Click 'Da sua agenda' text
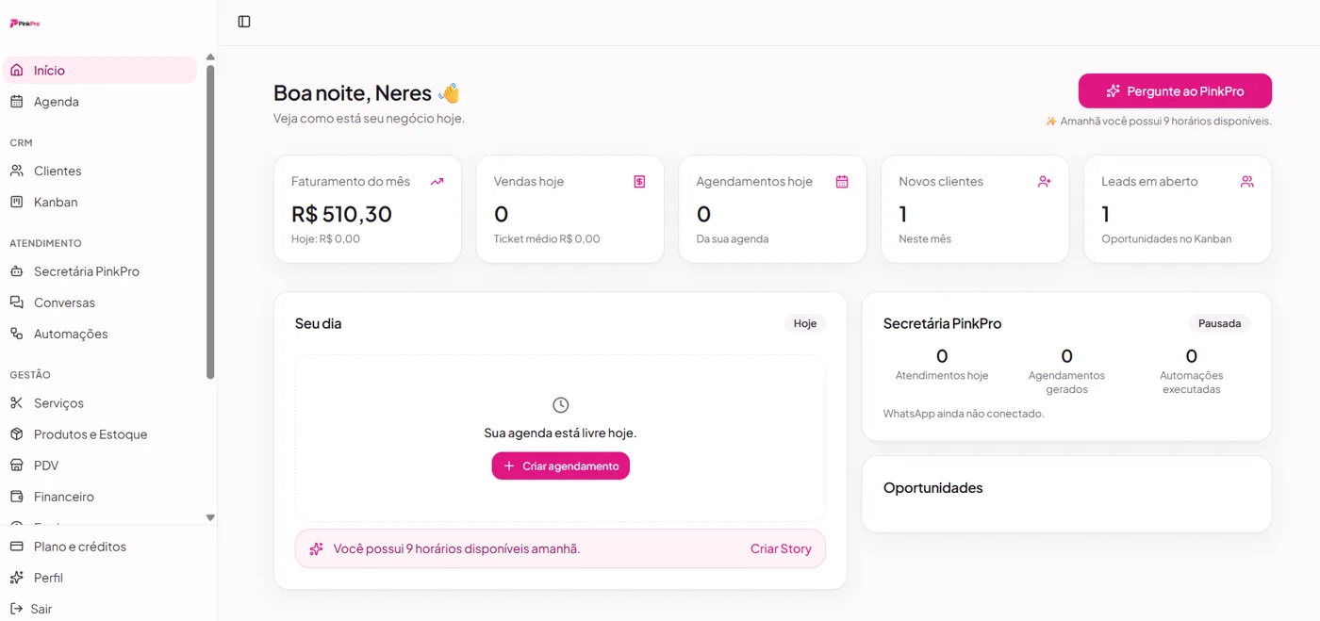Viewport: 1320px width, 621px height. [733, 238]
